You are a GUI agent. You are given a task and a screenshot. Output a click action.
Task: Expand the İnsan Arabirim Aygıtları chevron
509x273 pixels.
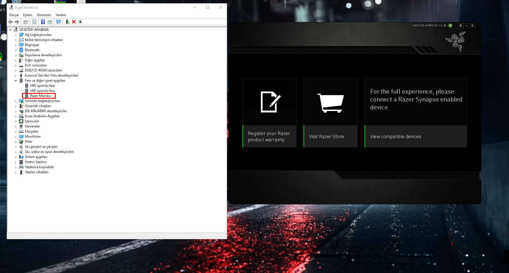click(16, 116)
